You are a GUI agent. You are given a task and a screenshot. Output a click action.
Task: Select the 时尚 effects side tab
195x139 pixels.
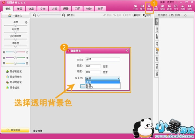[157, 51]
